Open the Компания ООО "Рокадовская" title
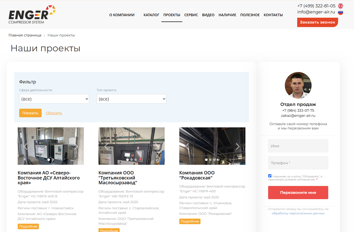Viewport: 354px width, 232px height. (x=197, y=175)
